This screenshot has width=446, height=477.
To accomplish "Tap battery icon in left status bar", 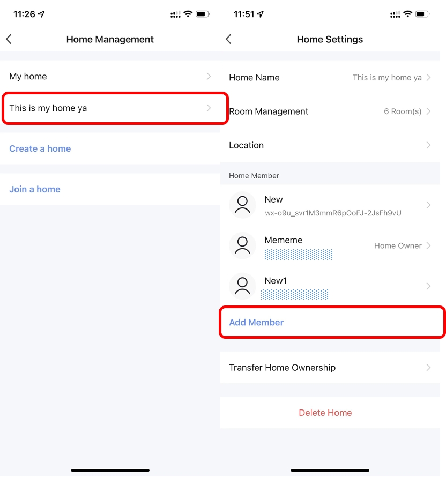I will (203, 14).
